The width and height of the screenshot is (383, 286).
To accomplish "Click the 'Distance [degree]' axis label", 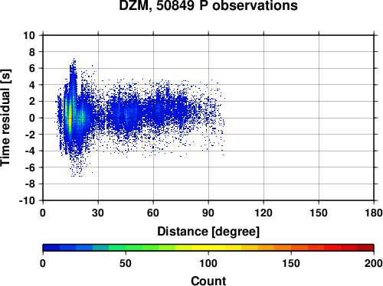I will click(x=208, y=232).
